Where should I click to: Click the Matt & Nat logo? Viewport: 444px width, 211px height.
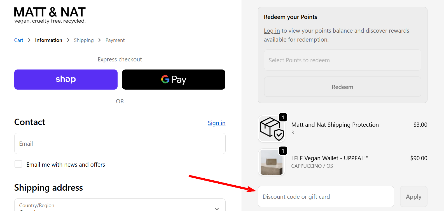point(50,15)
